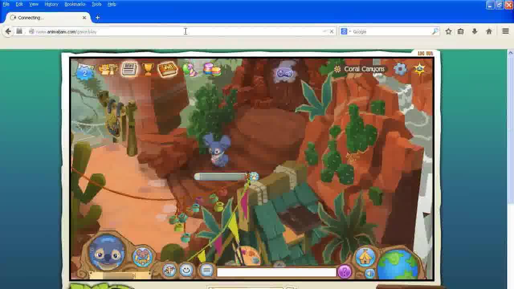Image resolution: width=514 pixels, height=289 pixels.
Task: Go back to the previous page
Action: pos(8,31)
